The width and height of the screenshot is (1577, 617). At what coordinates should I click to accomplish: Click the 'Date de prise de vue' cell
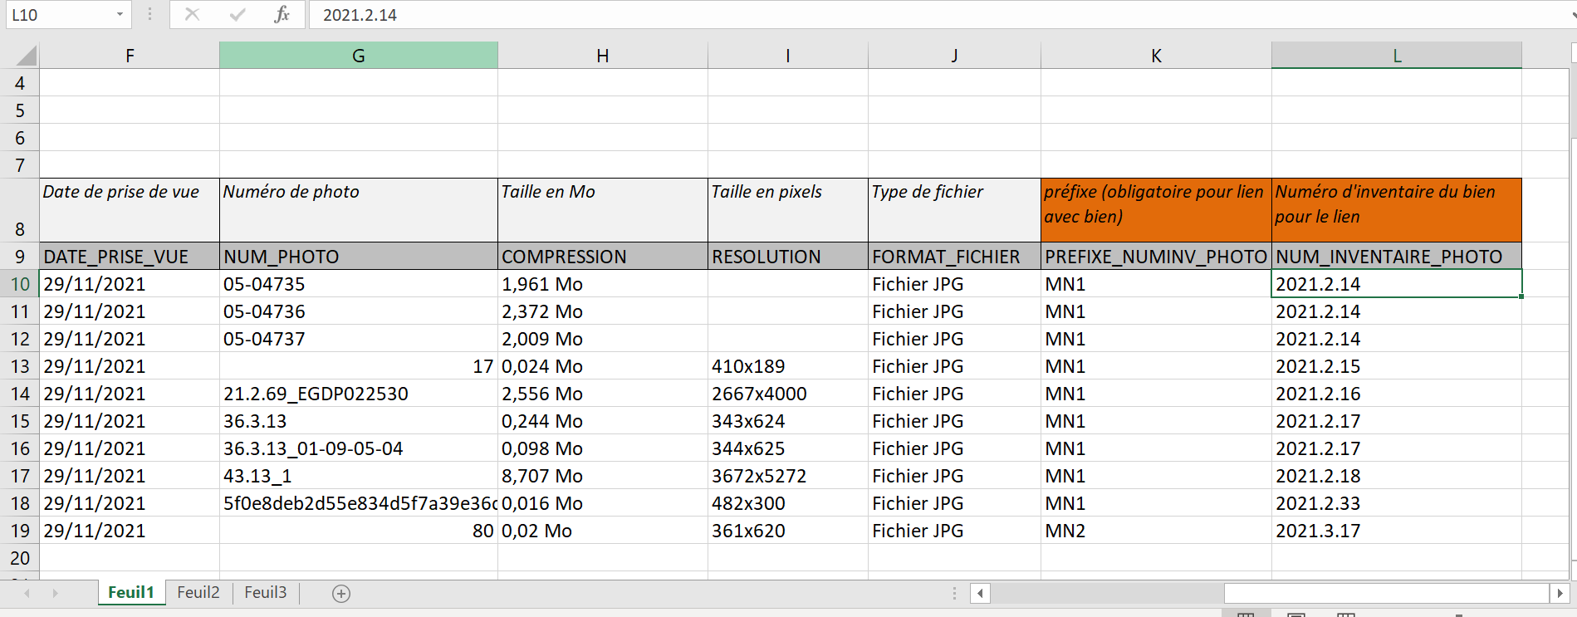pyautogui.click(x=130, y=210)
